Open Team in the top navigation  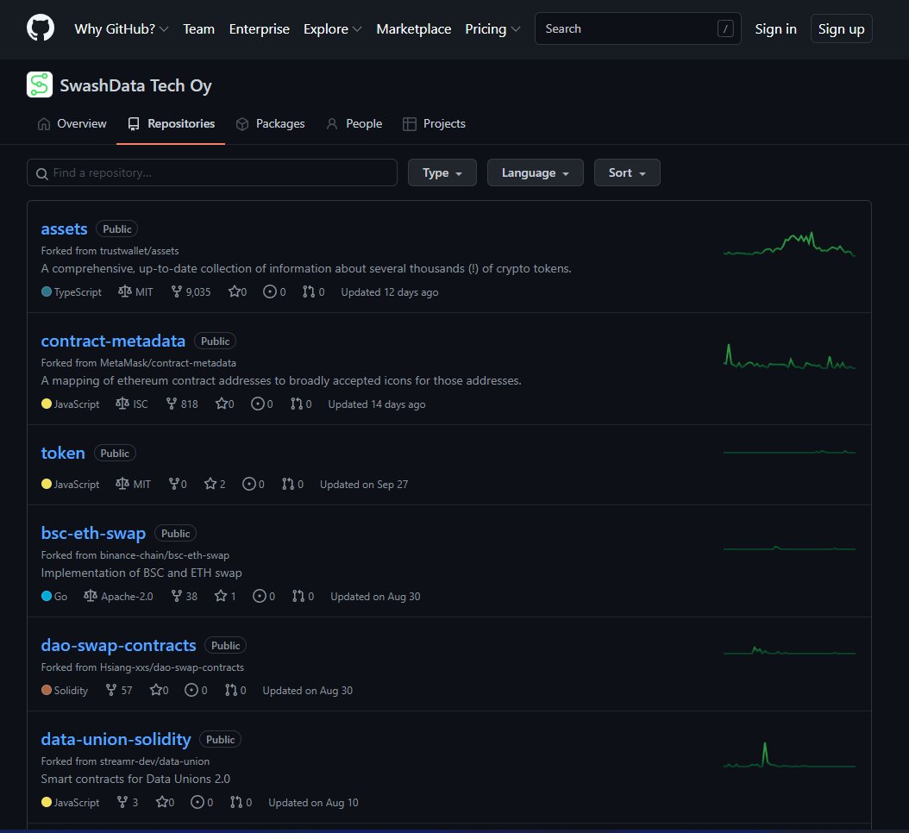click(199, 29)
